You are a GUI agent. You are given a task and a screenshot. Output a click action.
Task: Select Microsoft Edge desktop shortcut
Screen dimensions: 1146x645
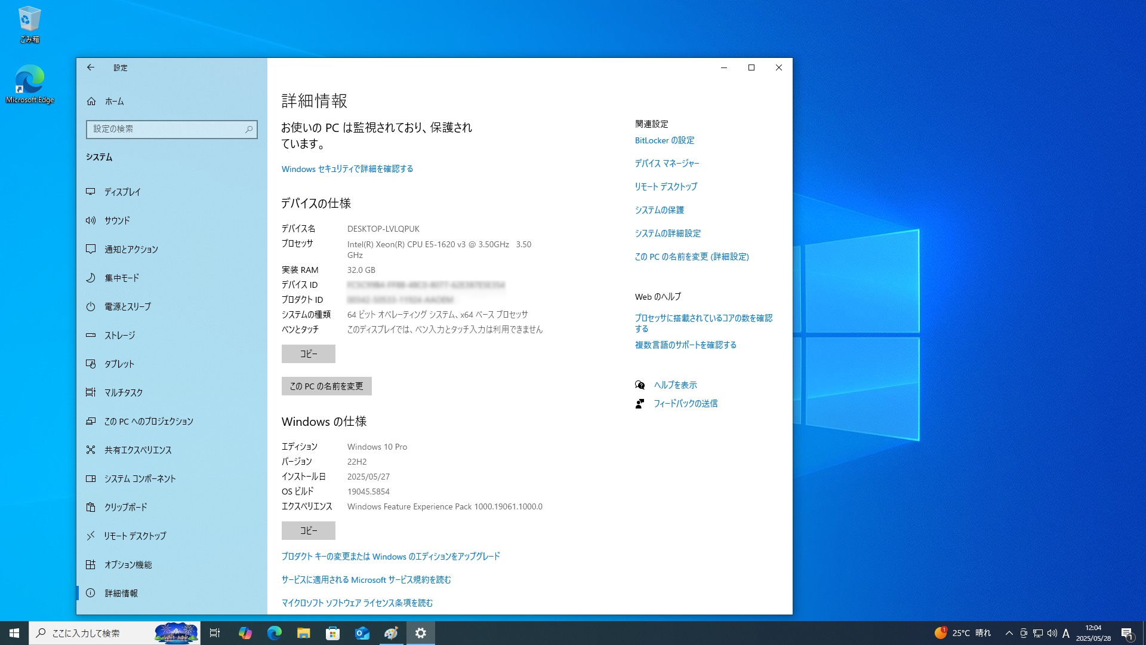[x=29, y=84]
